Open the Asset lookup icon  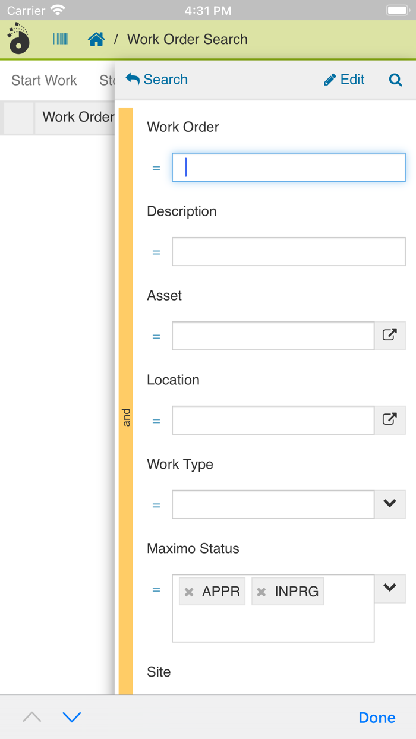click(390, 335)
